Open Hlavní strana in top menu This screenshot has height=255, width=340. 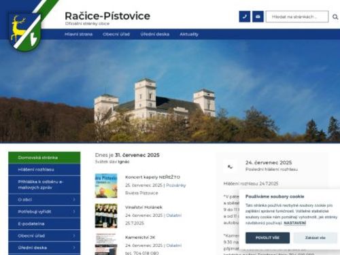coord(78,34)
